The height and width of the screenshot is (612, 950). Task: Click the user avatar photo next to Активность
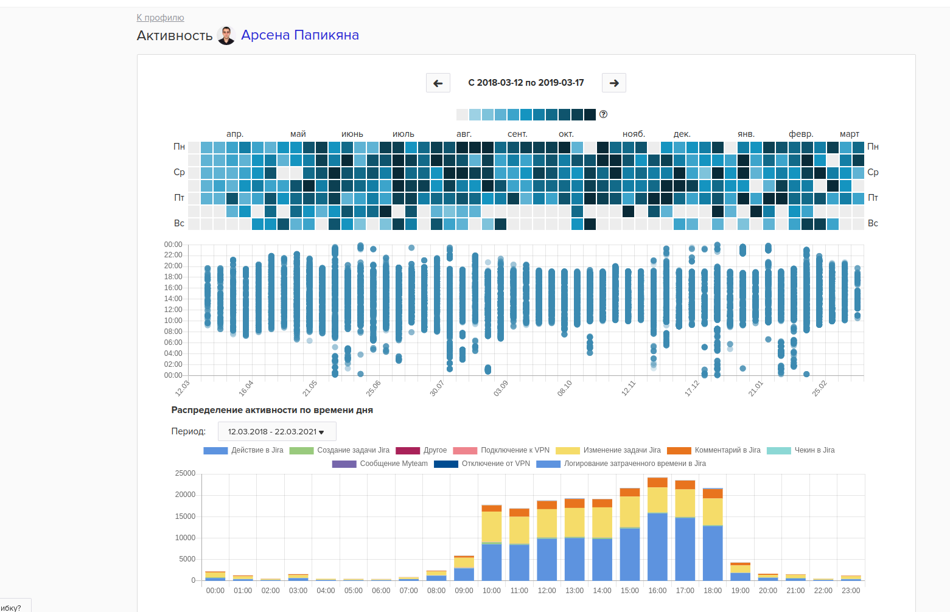[226, 35]
